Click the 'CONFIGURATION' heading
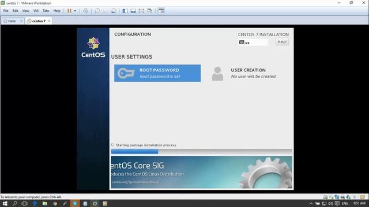Image resolution: width=369 pixels, height=207 pixels. click(133, 34)
